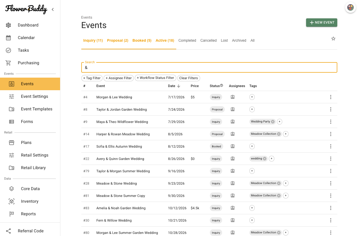Open the Taylor & Morgan Summer Wedding event

[x=123, y=171]
